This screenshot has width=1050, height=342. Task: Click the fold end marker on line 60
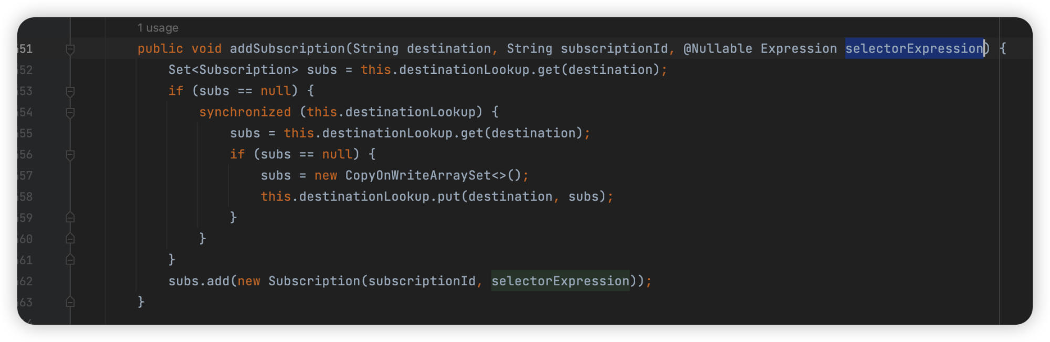(x=70, y=239)
